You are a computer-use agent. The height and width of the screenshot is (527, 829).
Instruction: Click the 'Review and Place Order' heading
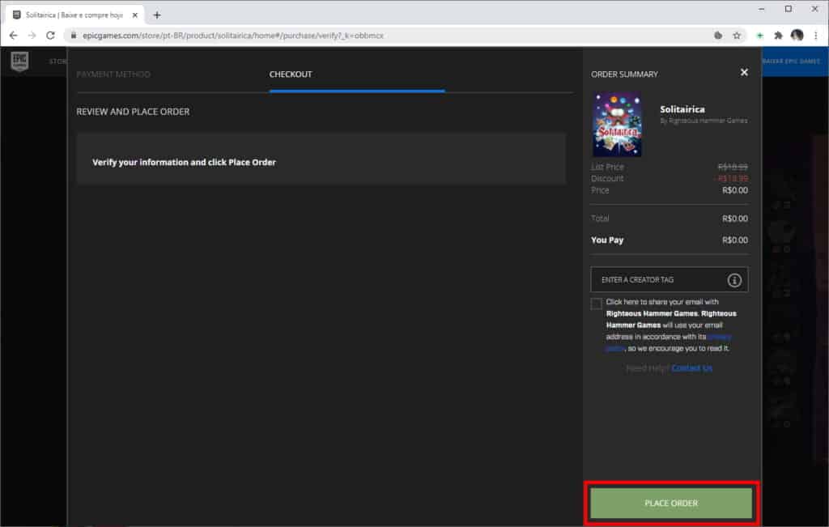[133, 112]
